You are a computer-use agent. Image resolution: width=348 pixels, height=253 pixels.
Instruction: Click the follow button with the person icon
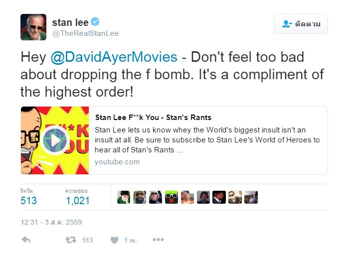[300, 24]
